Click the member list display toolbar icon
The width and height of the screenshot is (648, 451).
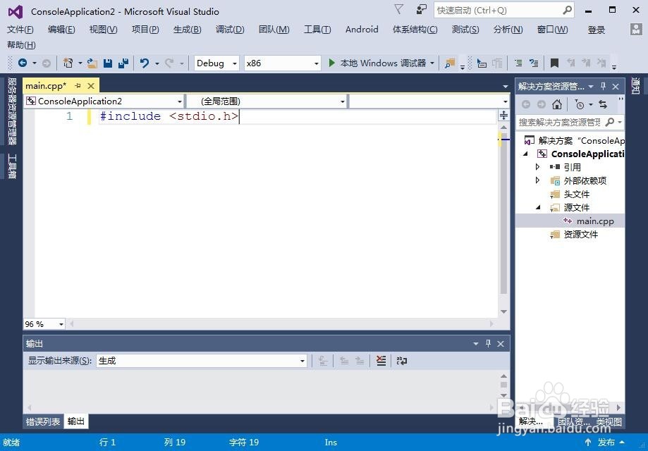pos(482,63)
